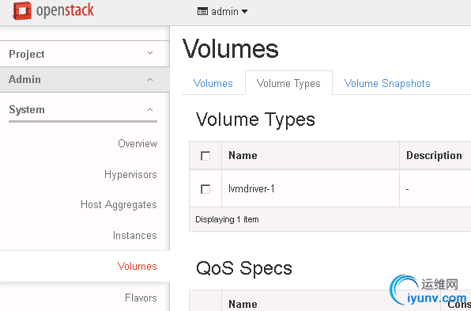Expand the Project sidebar section
This screenshot has height=311, width=471.
tap(85, 54)
